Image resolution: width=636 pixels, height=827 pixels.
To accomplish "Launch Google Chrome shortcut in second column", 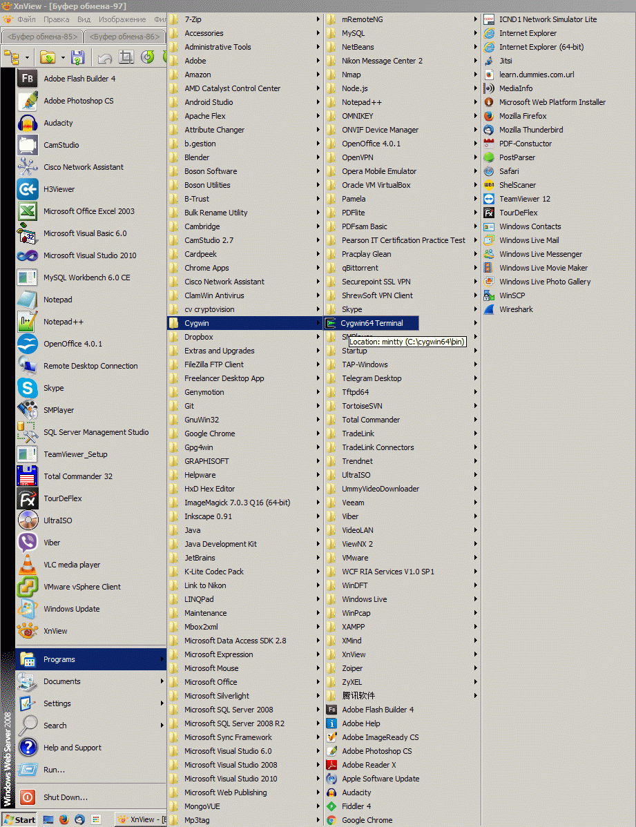I will click(x=402, y=820).
